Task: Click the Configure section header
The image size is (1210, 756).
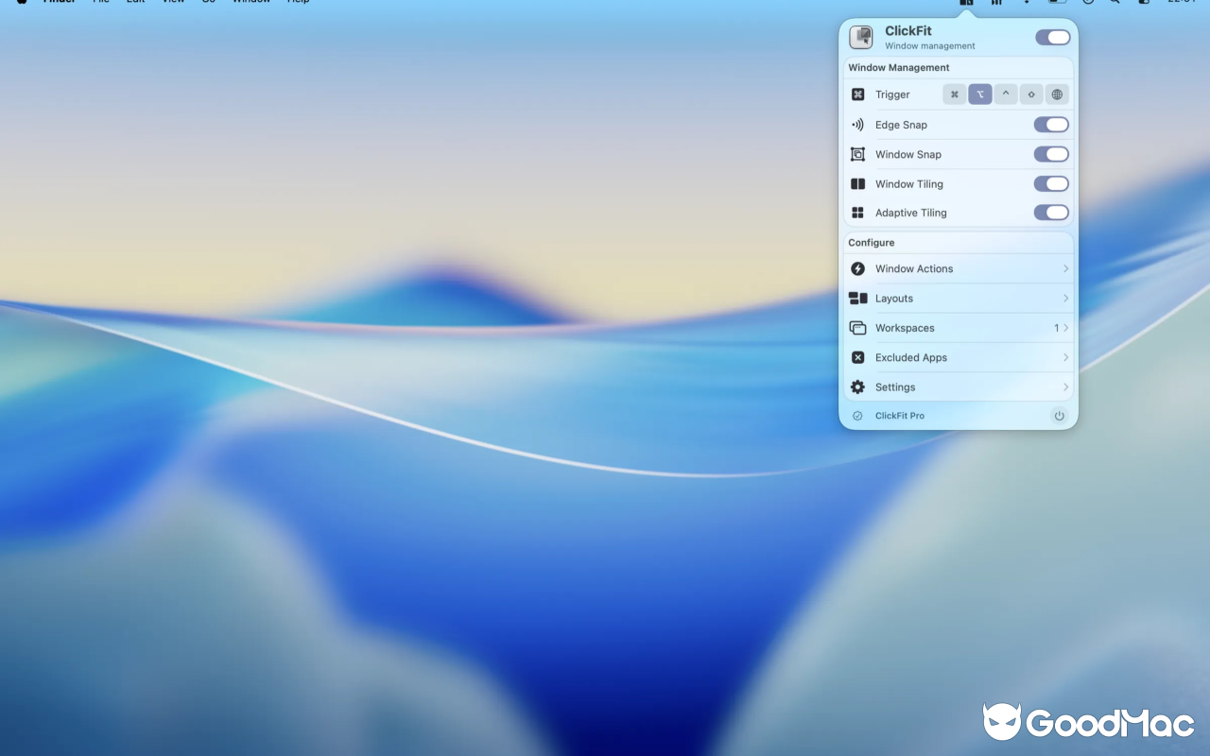Action: pos(872,243)
